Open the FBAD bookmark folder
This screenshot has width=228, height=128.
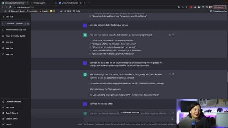pyautogui.click(x=68, y=11)
